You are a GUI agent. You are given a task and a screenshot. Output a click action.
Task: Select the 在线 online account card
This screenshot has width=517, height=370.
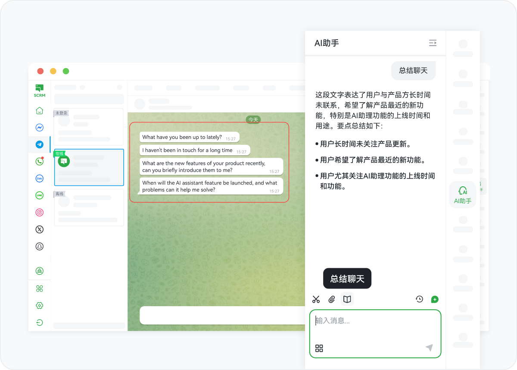point(89,167)
